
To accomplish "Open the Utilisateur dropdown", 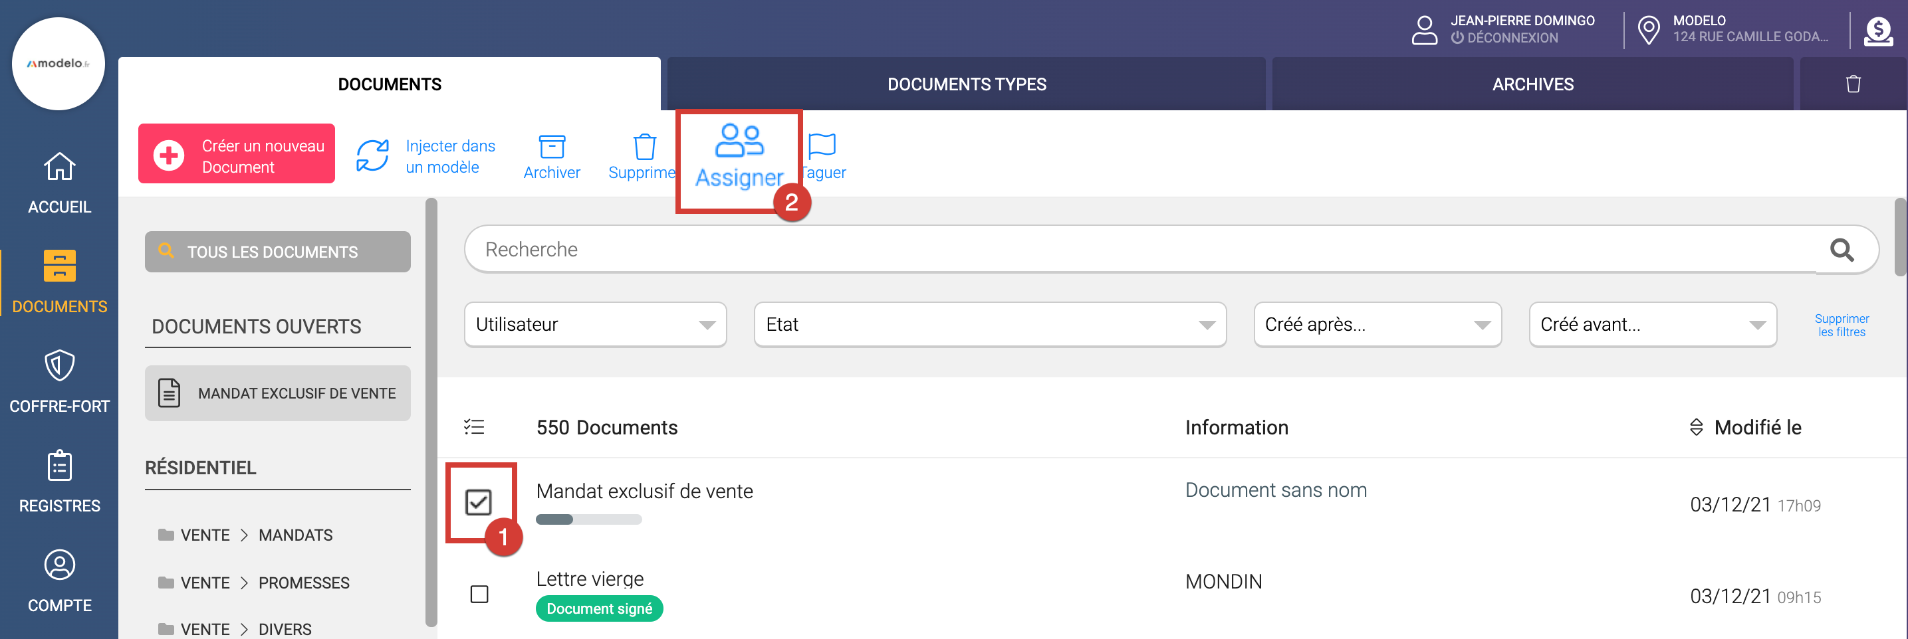I will [595, 324].
